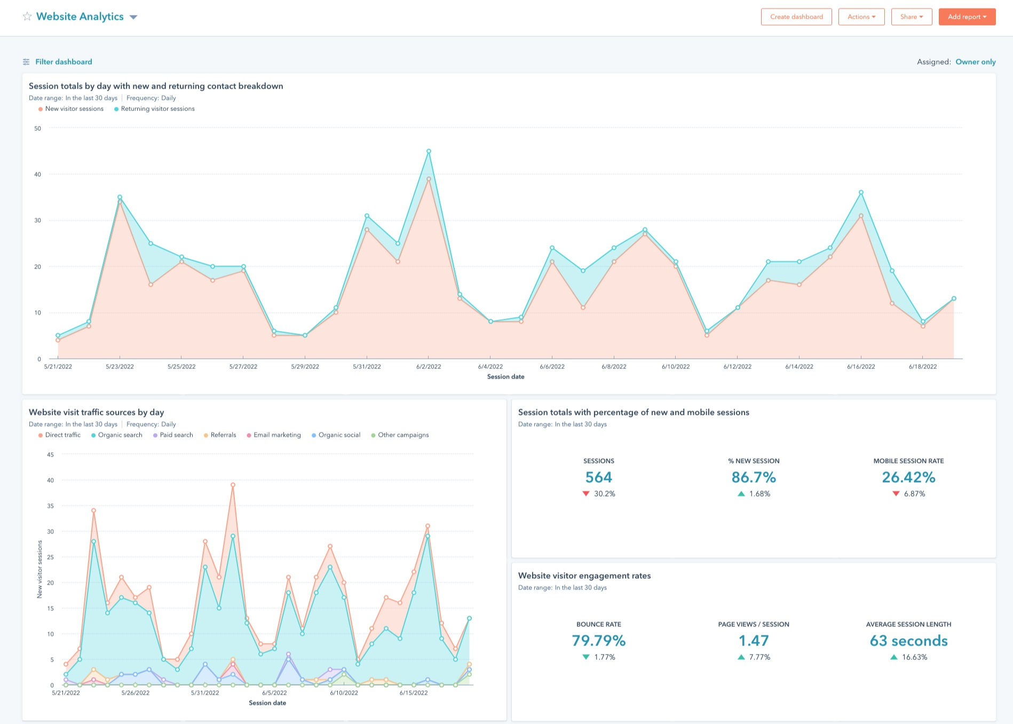Click the 1.47 page views per session value
Image resolution: width=1013 pixels, height=724 pixels.
click(754, 641)
